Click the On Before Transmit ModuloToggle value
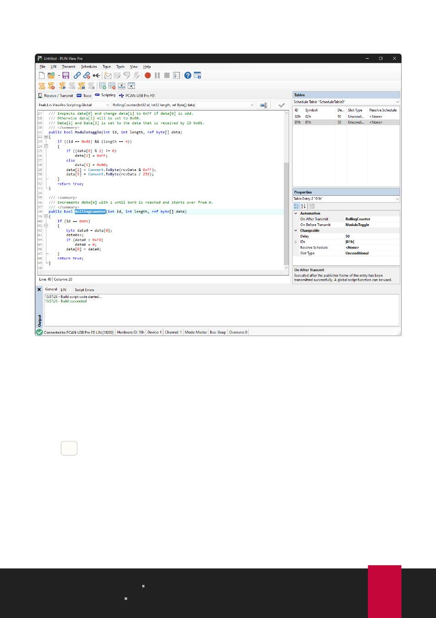 (372, 225)
